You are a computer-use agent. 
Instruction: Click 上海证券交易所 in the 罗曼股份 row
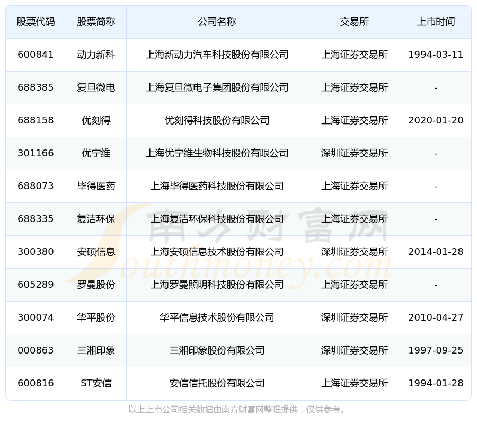coord(355,285)
